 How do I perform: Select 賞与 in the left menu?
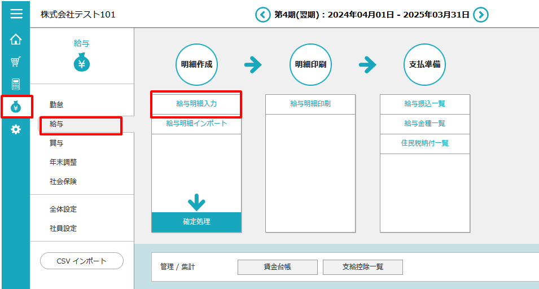tap(56, 143)
